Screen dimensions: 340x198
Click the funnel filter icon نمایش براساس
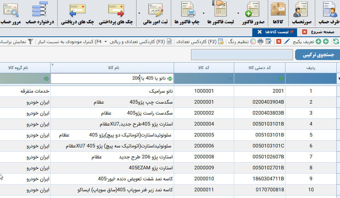[x=30, y=41]
